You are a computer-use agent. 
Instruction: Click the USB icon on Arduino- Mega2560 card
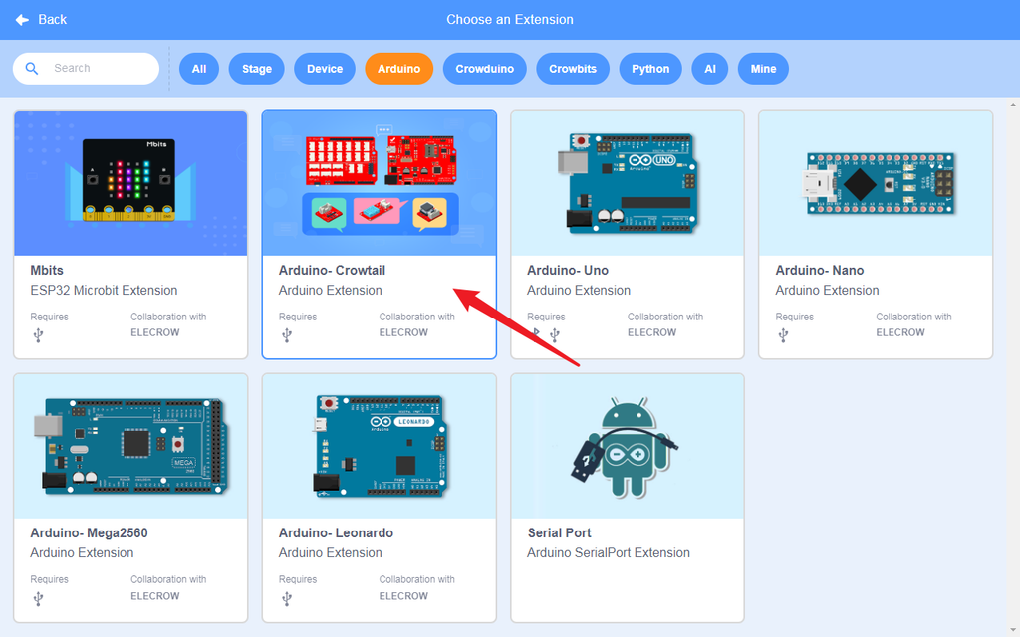[38, 598]
